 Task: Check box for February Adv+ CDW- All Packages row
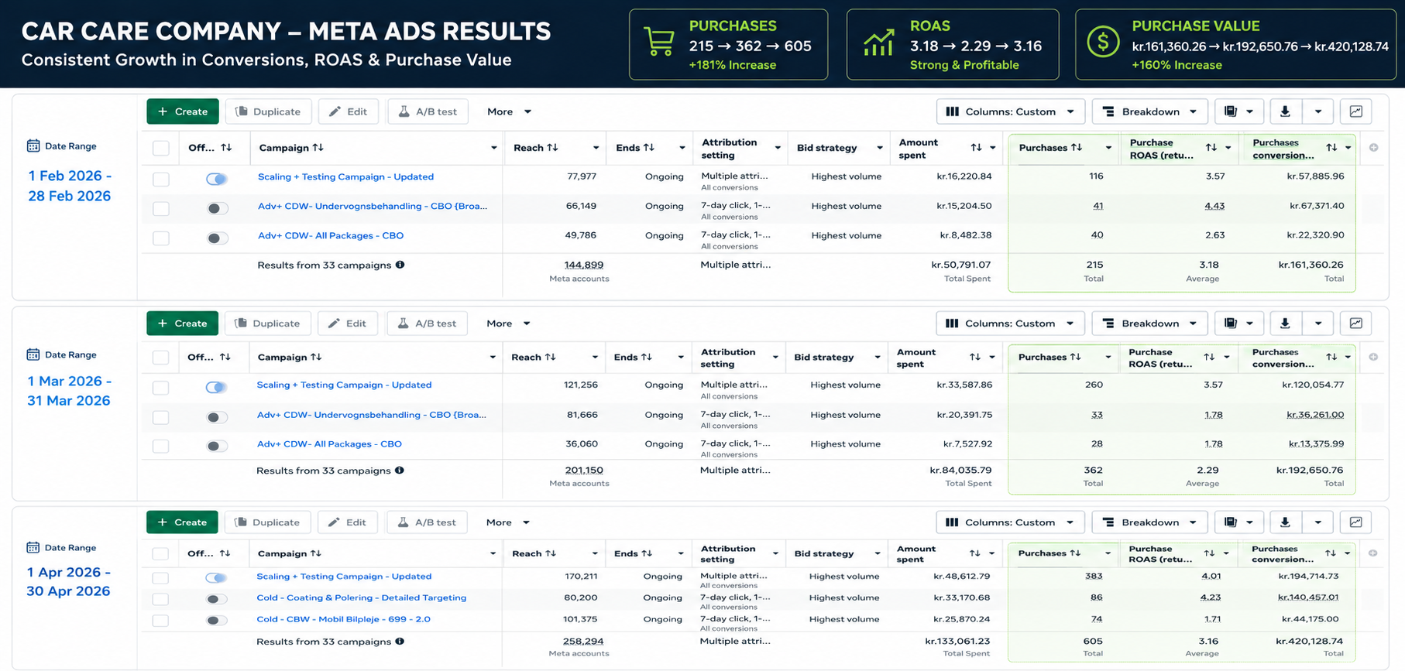tap(161, 238)
